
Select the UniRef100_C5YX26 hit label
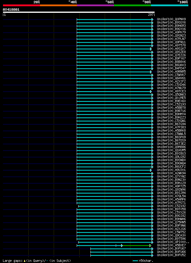(x=172, y=212)
